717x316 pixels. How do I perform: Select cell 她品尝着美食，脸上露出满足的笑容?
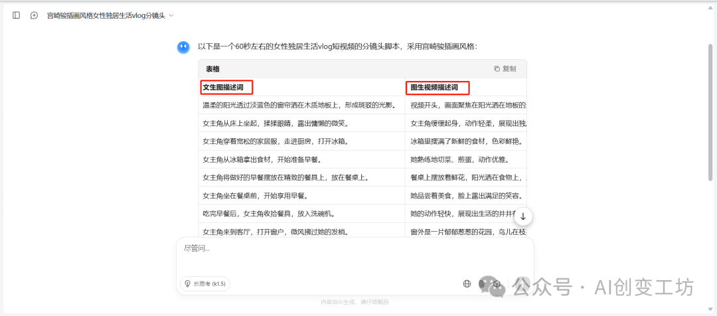pyautogui.click(x=466, y=196)
